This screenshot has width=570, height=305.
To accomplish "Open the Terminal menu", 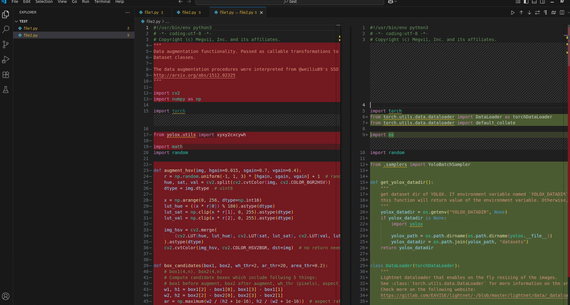I will pos(102,2).
